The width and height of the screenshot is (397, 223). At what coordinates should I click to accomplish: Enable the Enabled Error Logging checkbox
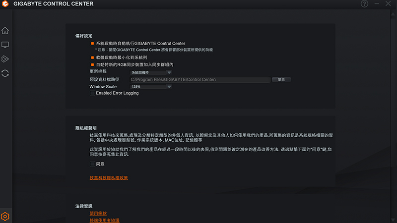92,93
